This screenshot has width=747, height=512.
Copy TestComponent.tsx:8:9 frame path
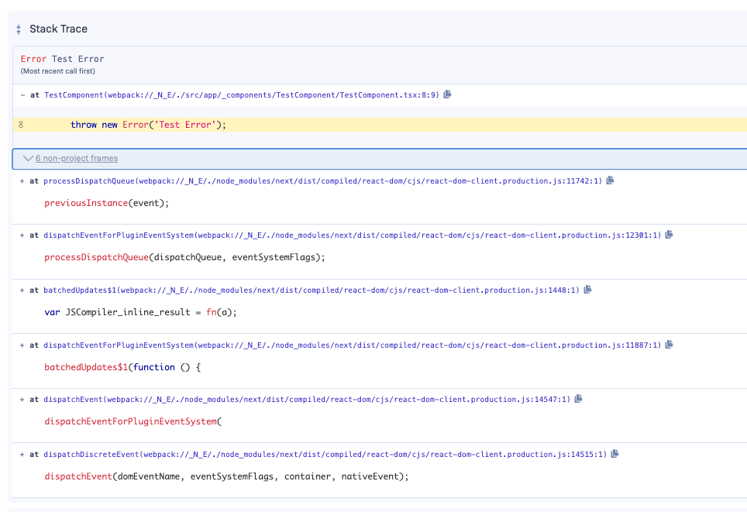click(447, 94)
